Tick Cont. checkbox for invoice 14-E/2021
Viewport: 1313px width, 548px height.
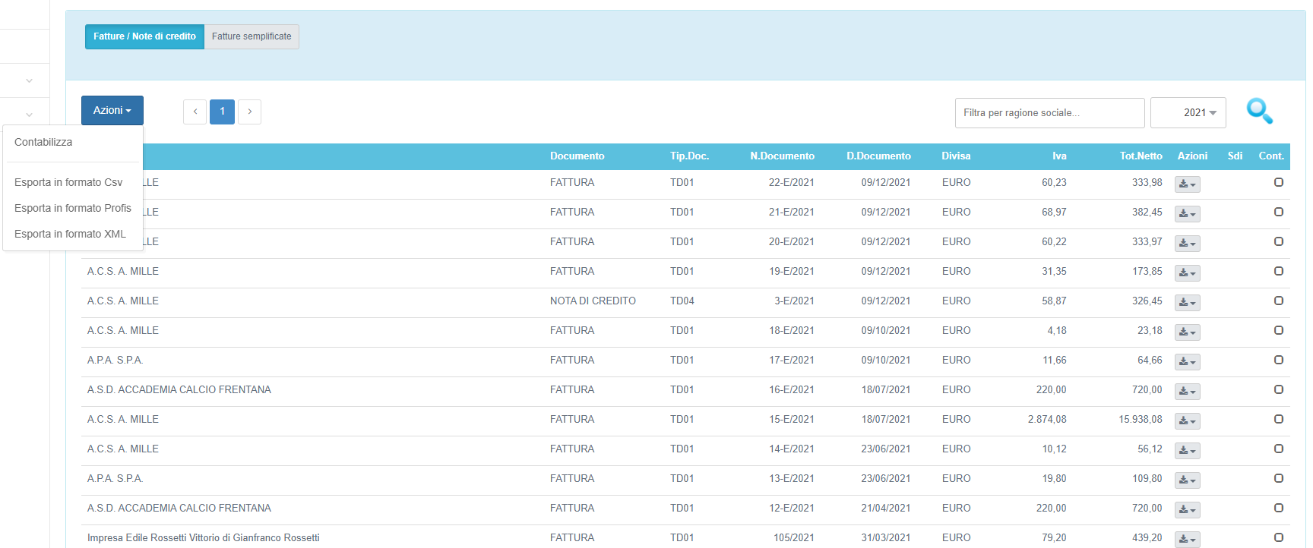[x=1279, y=449]
